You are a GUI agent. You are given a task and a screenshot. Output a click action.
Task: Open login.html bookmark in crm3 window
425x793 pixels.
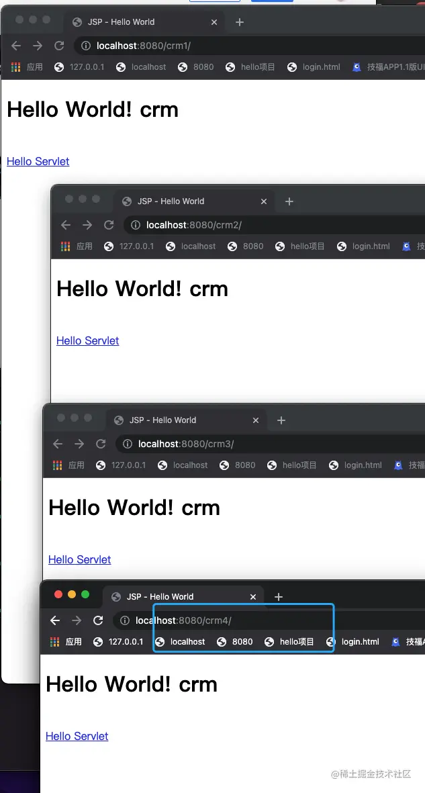click(355, 465)
